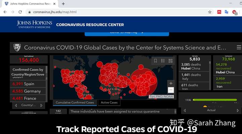Image resolution: width=242 pixels, height=134 pixels.
Task: Go to previous chart with left arrow
Action: [185, 110]
